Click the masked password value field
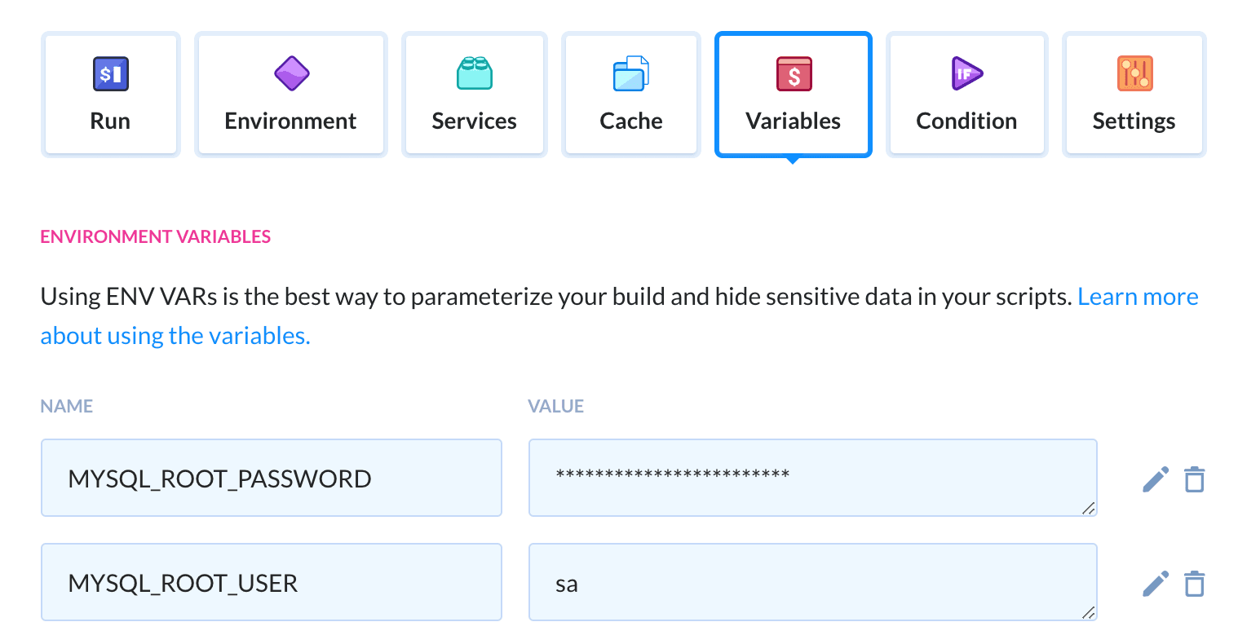This screenshot has width=1238, height=644. 811,478
